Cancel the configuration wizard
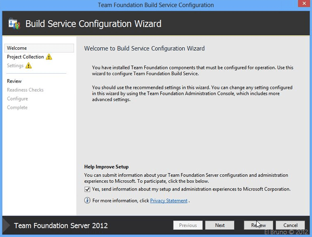 pyautogui.click(x=290, y=225)
